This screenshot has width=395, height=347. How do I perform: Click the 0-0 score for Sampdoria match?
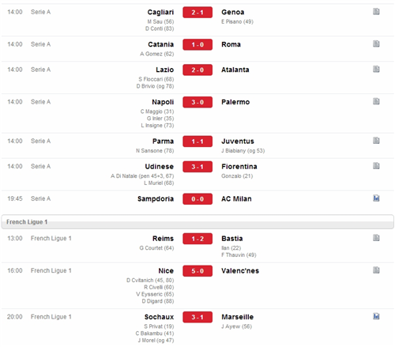coord(197,199)
